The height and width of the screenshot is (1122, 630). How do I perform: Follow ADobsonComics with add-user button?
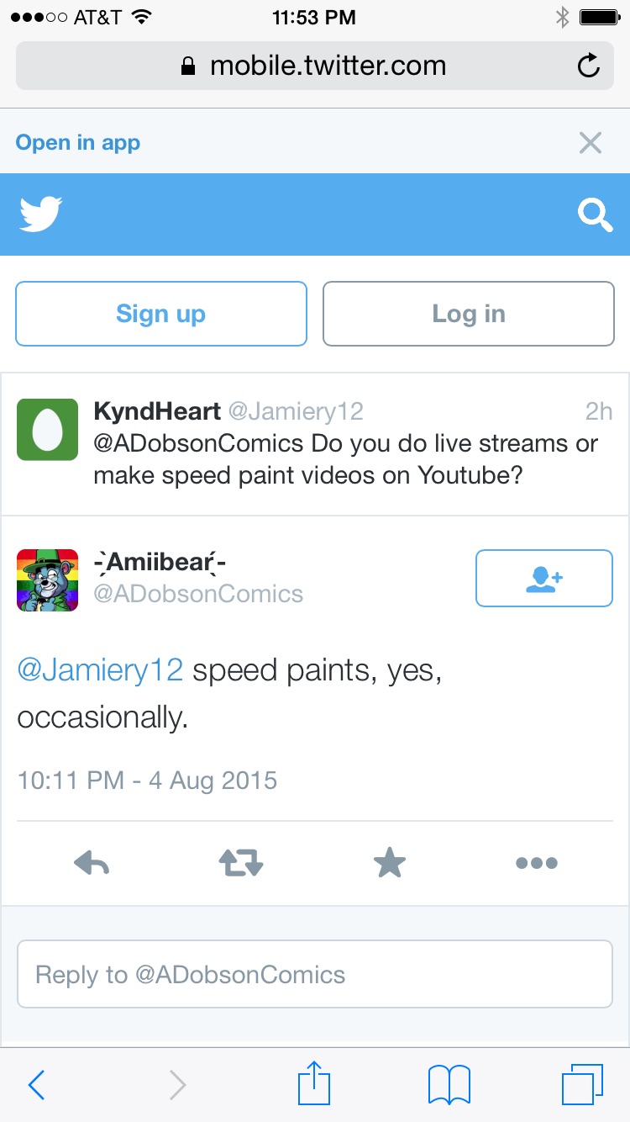(544, 578)
